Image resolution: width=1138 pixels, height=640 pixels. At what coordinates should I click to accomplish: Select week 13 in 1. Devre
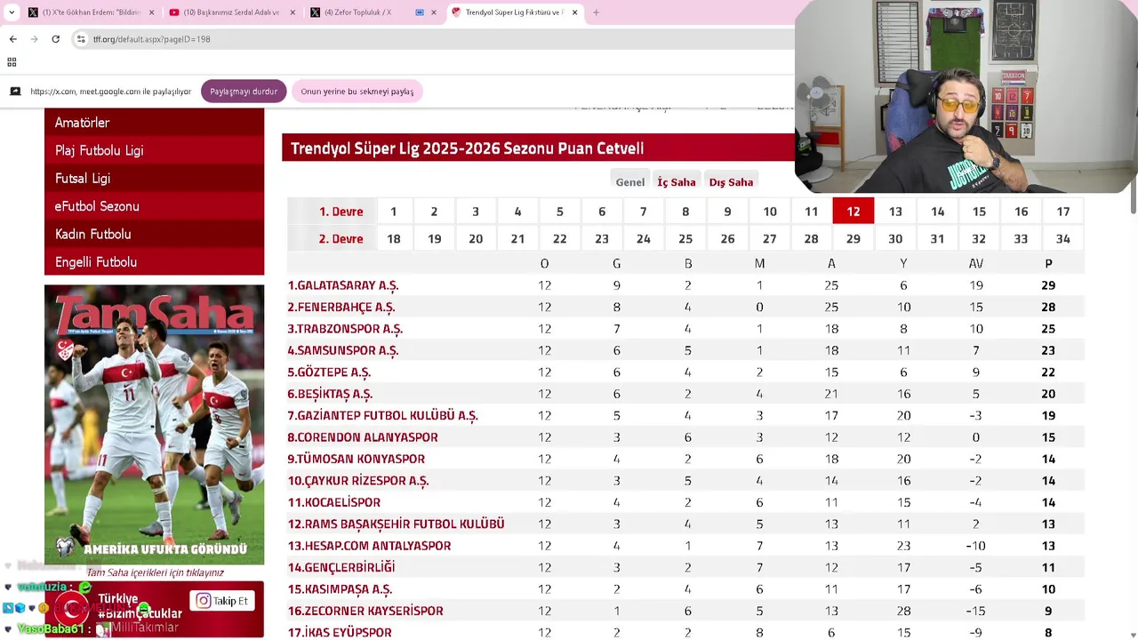895,212
